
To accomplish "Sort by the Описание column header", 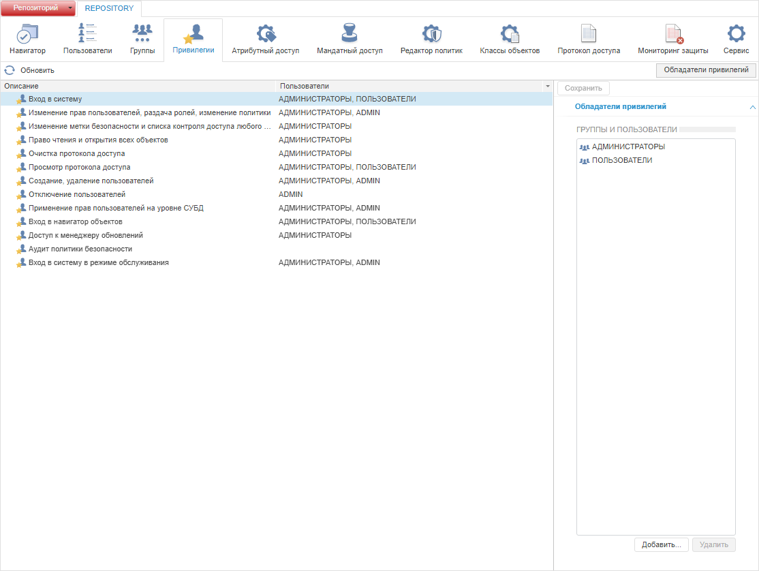I will (x=138, y=86).
